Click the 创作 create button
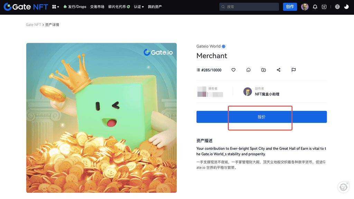 [x=290, y=7]
